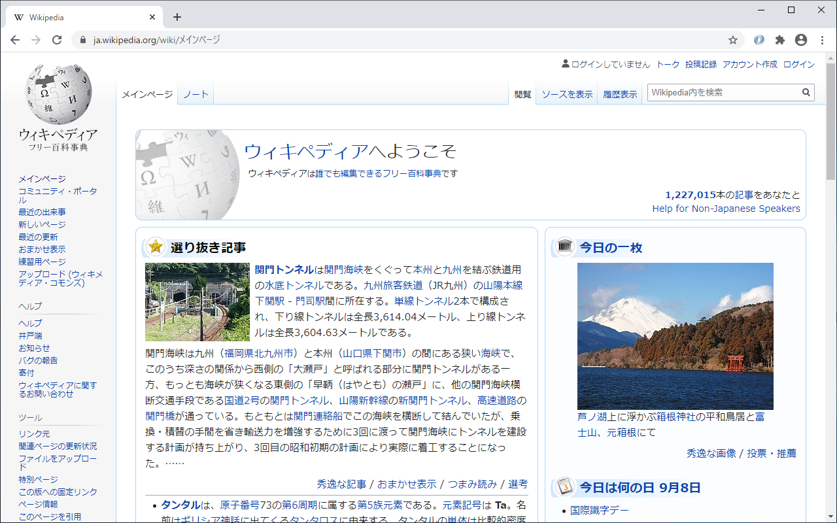Open the 投票・推薦 link
Screen dimensions: 837x523
(x=772, y=453)
